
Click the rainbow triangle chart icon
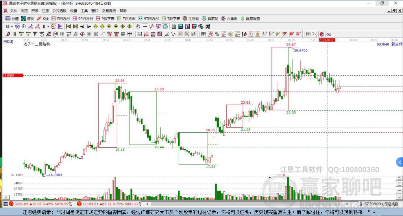60,26
